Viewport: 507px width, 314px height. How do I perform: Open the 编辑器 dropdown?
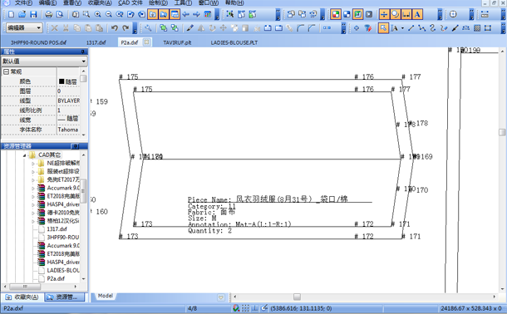tap(24, 27)
